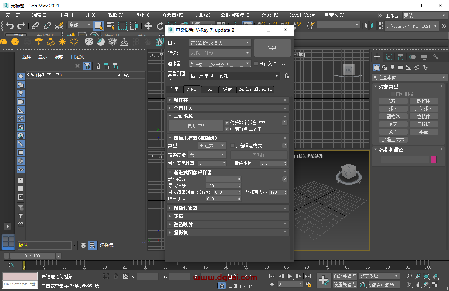Click the large Set Key plus button
449x291 pixels.
(324, 280)
